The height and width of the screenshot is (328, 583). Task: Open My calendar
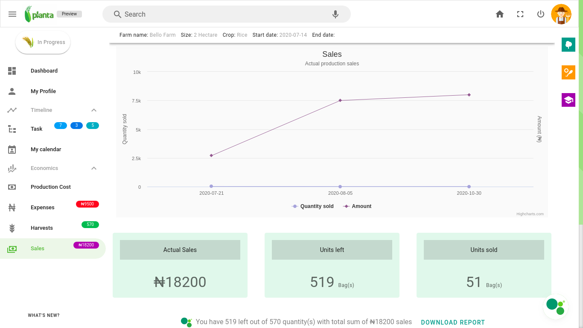pyautogui.click(x=46, y=149)
